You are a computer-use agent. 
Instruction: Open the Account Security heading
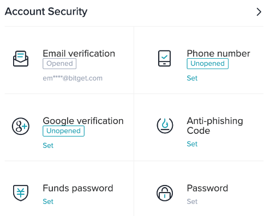pos(46,11)
